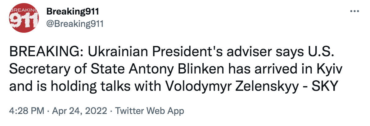Open the Twitter Web App source link
The width and height of the screenshot is (370, 126).
pos(150,111)
